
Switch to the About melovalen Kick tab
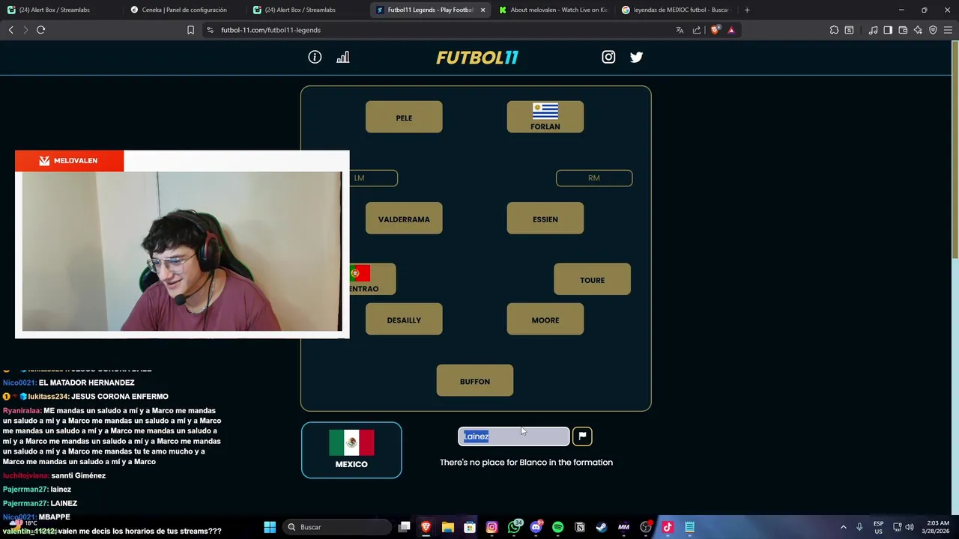click(553, 10)
